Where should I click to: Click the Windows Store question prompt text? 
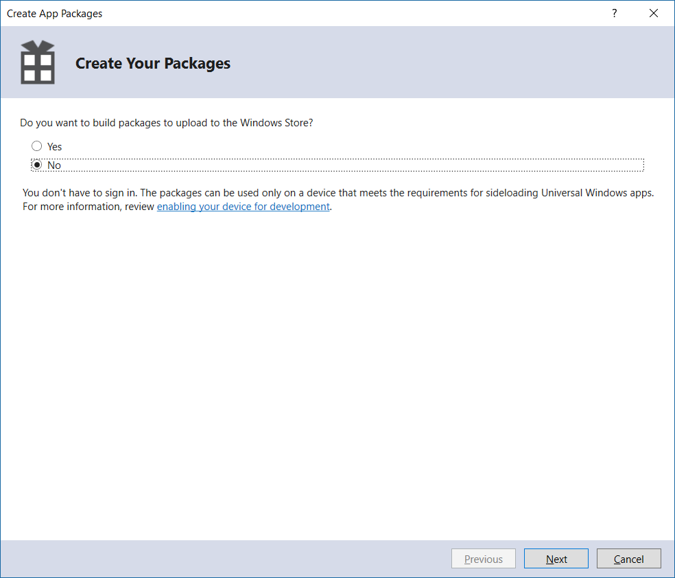point(168,122)
